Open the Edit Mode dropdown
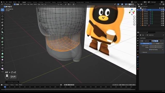The image size is (165, 93). [9, 4]
